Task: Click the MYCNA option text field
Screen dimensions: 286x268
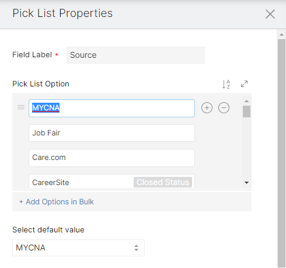Action: click(x=111, y=108)
